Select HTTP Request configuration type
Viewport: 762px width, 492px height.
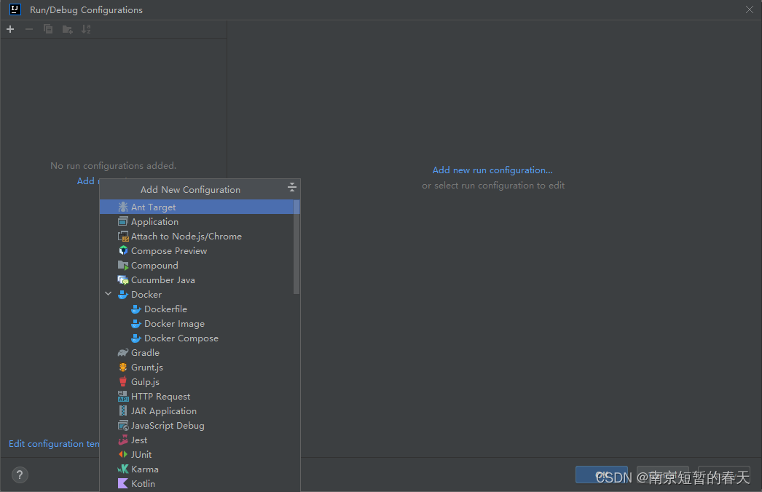click(200, 397)
